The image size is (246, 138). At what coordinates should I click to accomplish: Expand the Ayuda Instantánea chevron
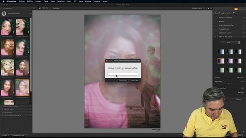pos(30,116)
